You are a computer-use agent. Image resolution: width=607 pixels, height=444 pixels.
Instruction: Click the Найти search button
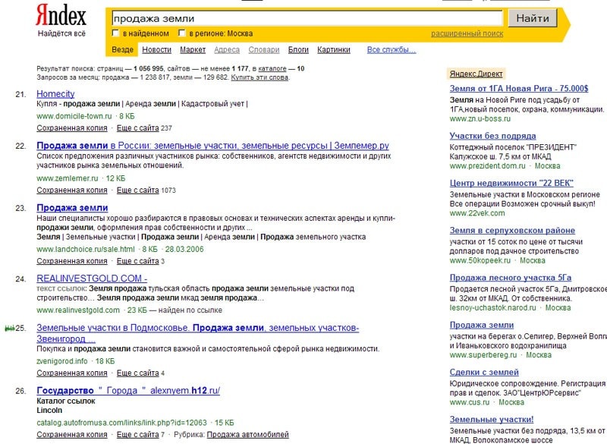point(533,18)
